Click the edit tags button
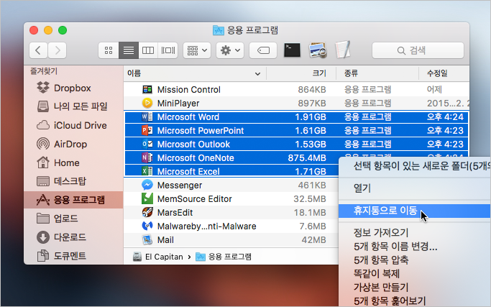Image resolution: width=491 pixels, height=307 pixels. click(x=263, y=50)
